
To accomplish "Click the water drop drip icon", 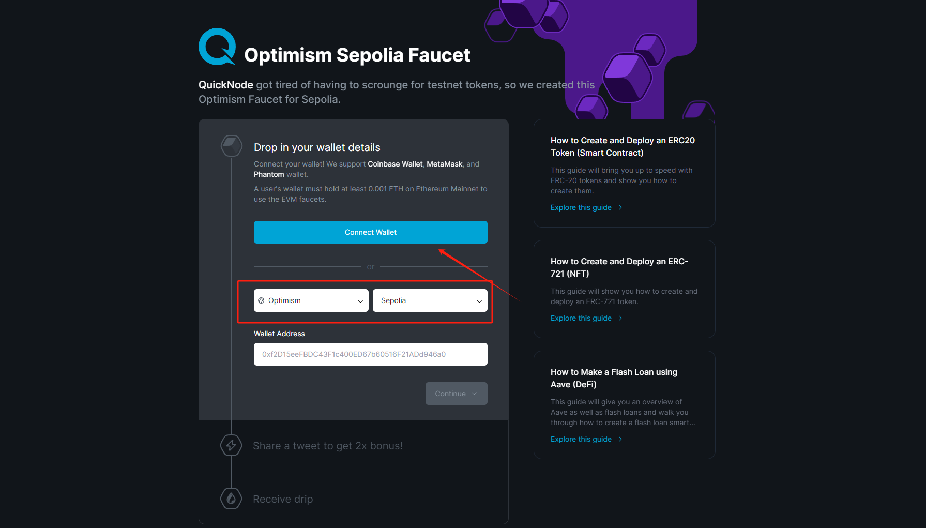I will [x=231, y=499].
